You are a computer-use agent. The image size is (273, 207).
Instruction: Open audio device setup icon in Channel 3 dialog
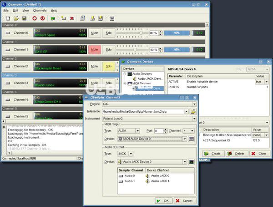[191, 162]
